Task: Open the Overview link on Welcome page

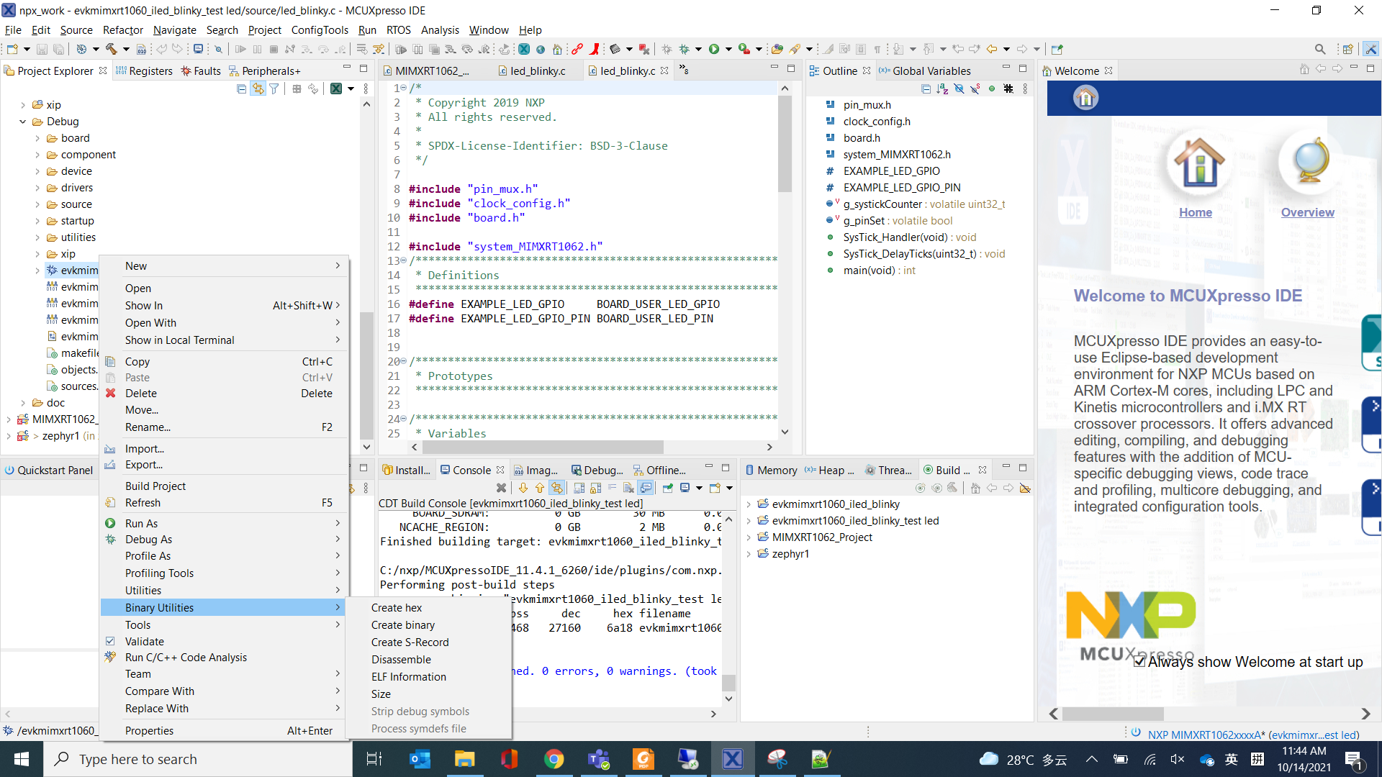Action: tap(1307, 212)
